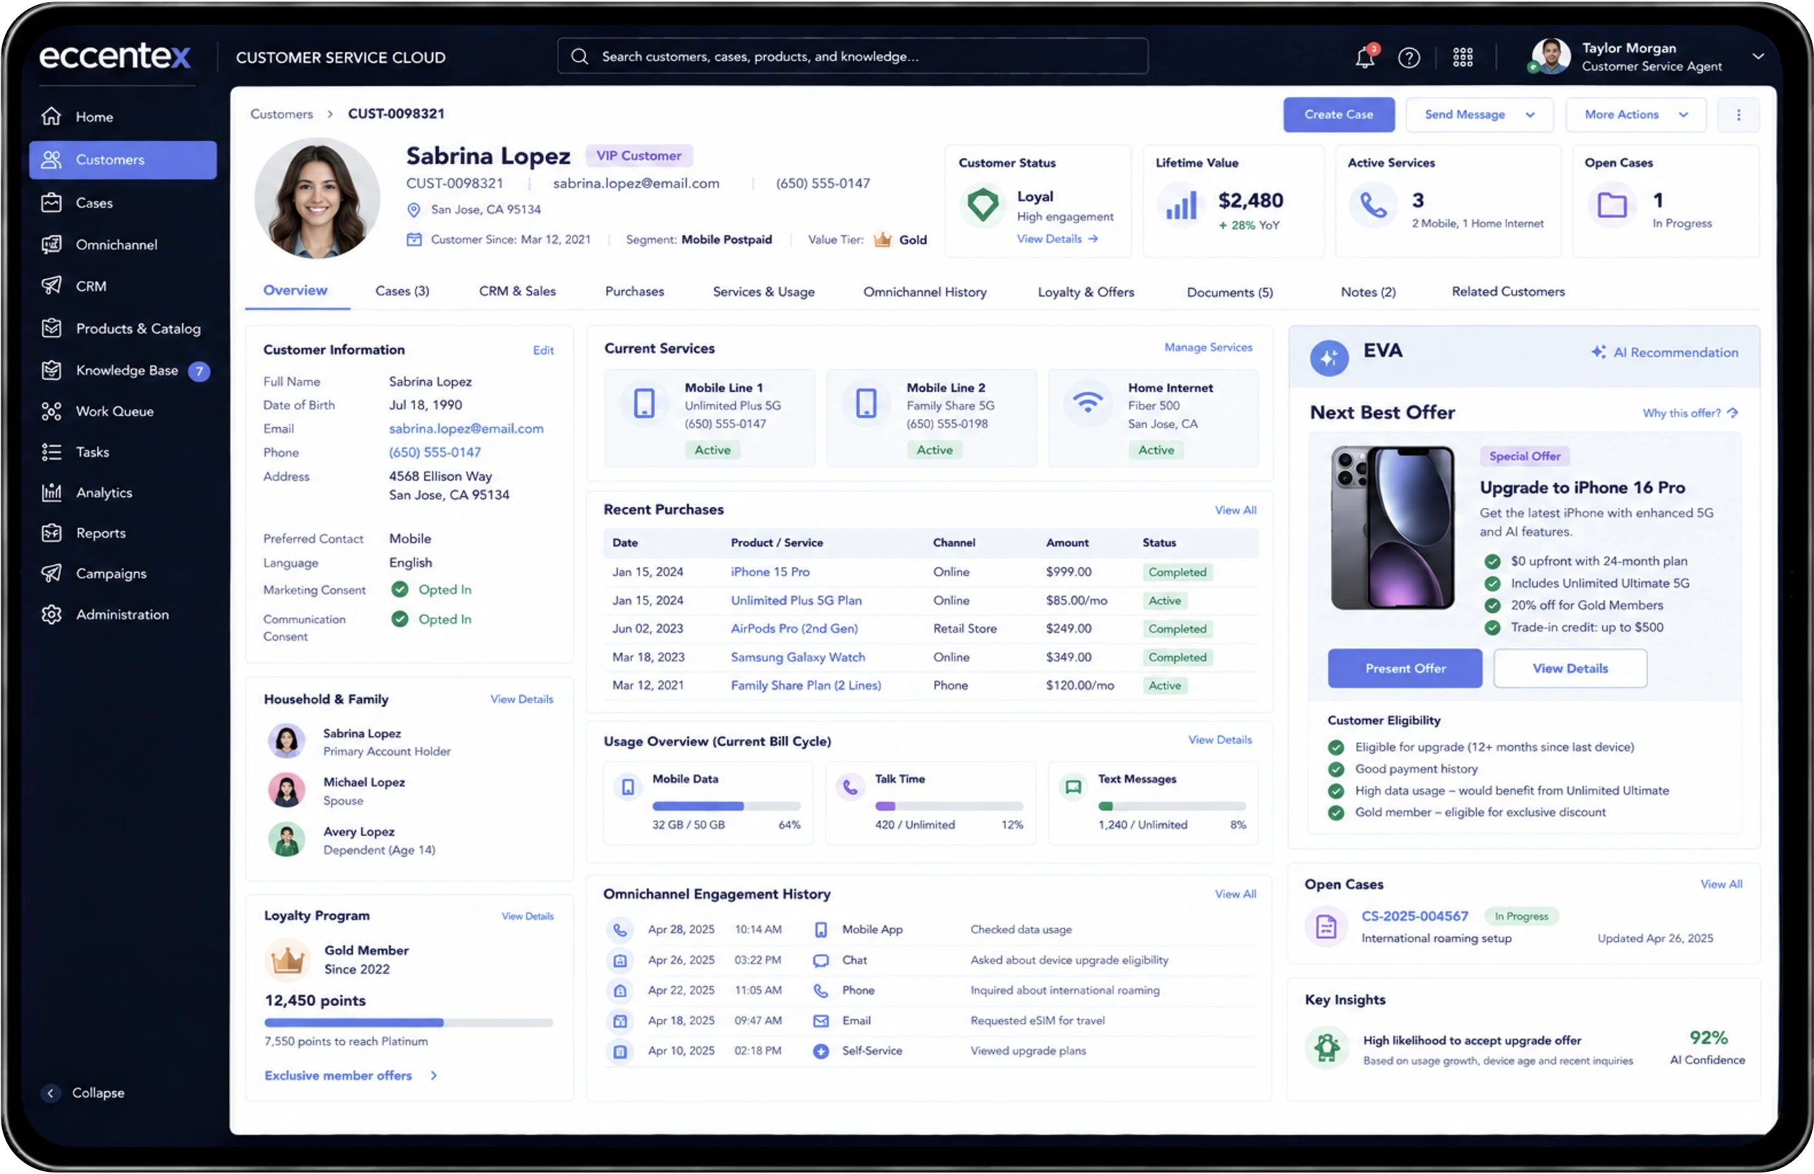Click Michael Lopez family member avatar
This screenshot has height=1174, width=1814.
click(x=286, y=791)
